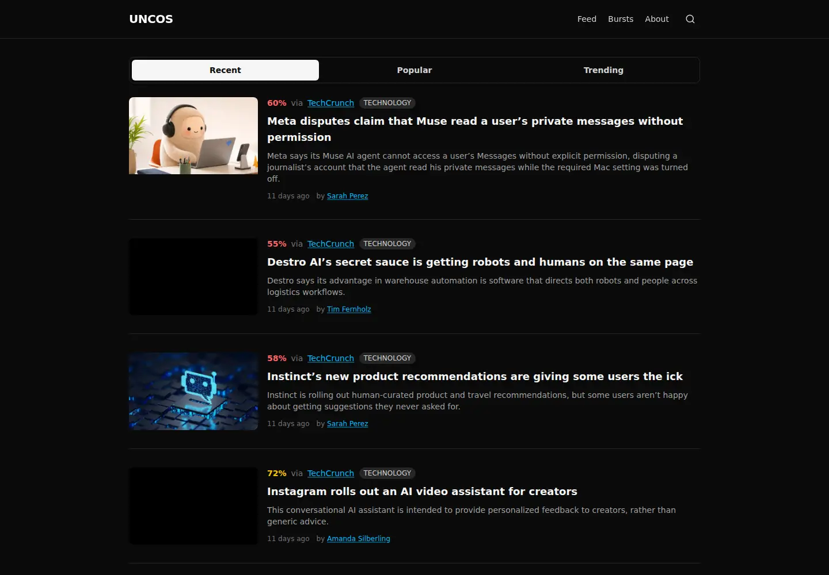
Task: Select TECHNOLOGY tag on the Destro article
Action: (x=387, y=244)
